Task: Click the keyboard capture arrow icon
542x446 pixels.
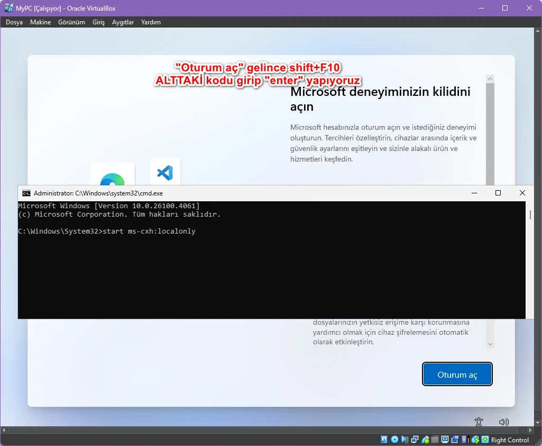Action: click(x=485, y=440)
